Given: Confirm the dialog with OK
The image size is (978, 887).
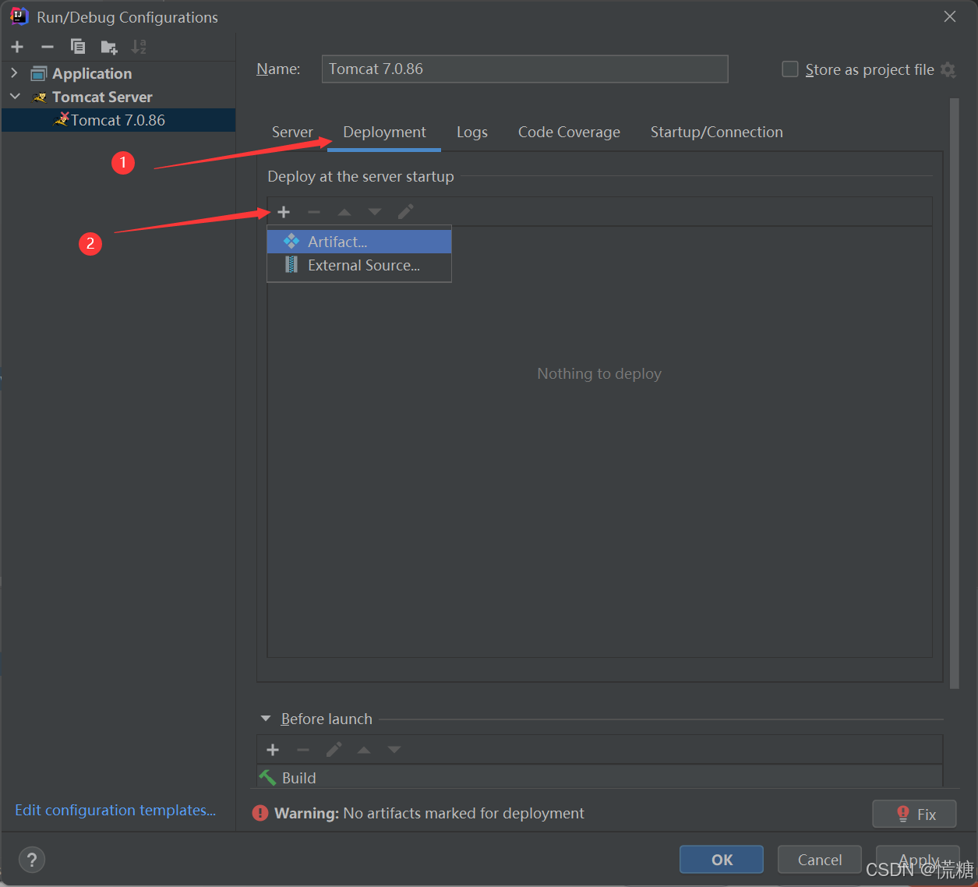Looking at the screenshot, I should coord(722,860).
